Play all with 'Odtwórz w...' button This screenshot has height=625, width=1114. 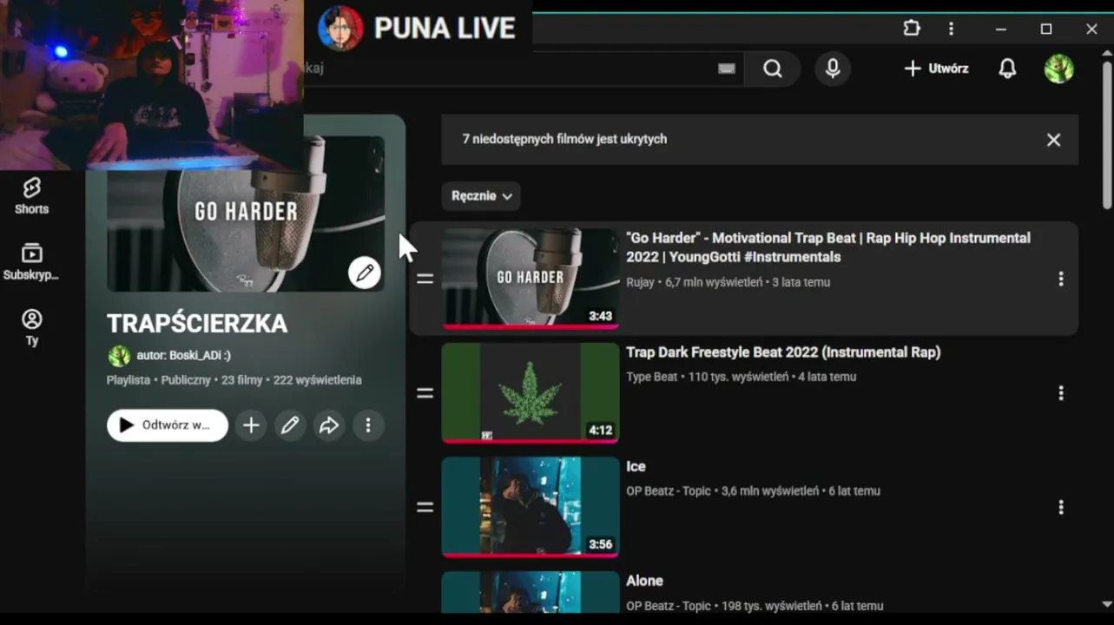168,425
